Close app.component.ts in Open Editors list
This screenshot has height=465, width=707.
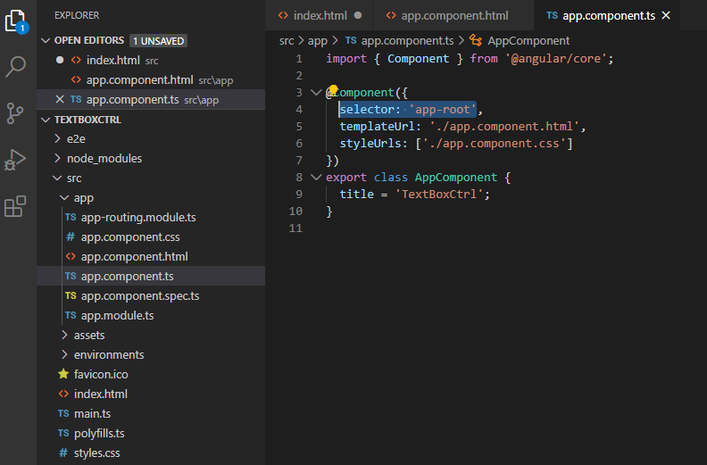[x=60, y=99]
